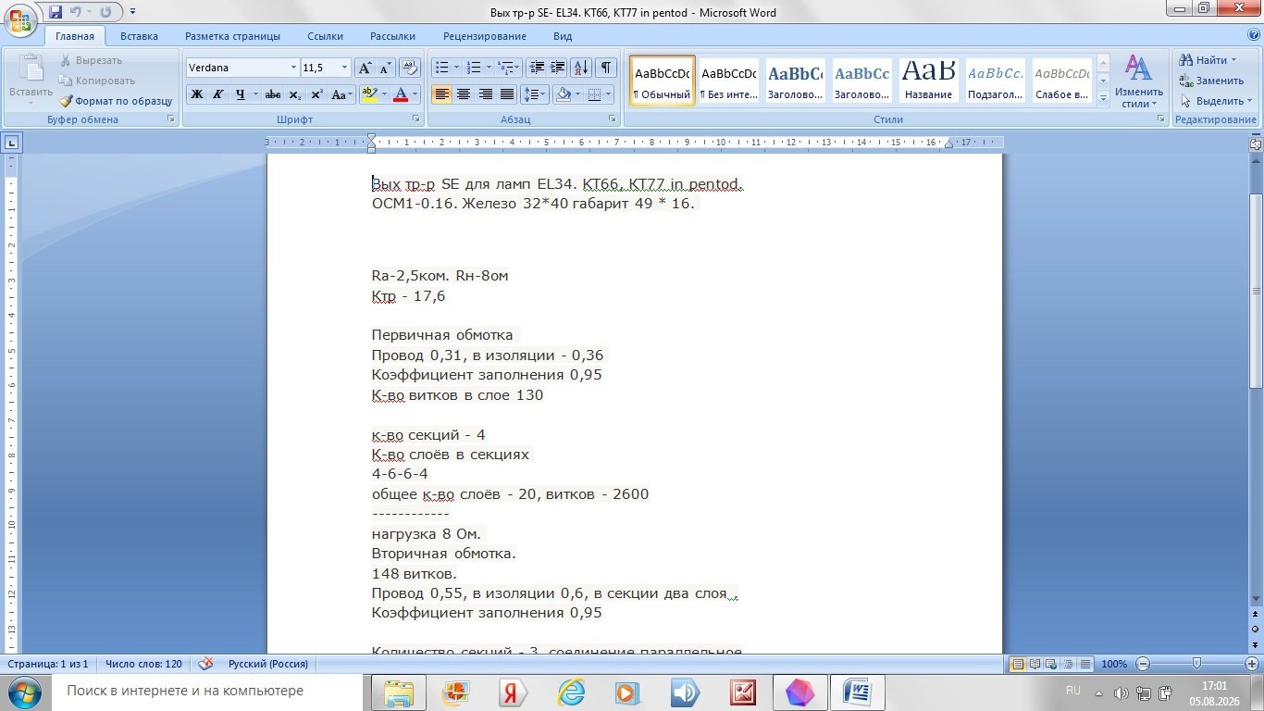Viewport: 1264px width, 711px height.
Task: Apply paragraph borders icon
Action: [594, 94]
